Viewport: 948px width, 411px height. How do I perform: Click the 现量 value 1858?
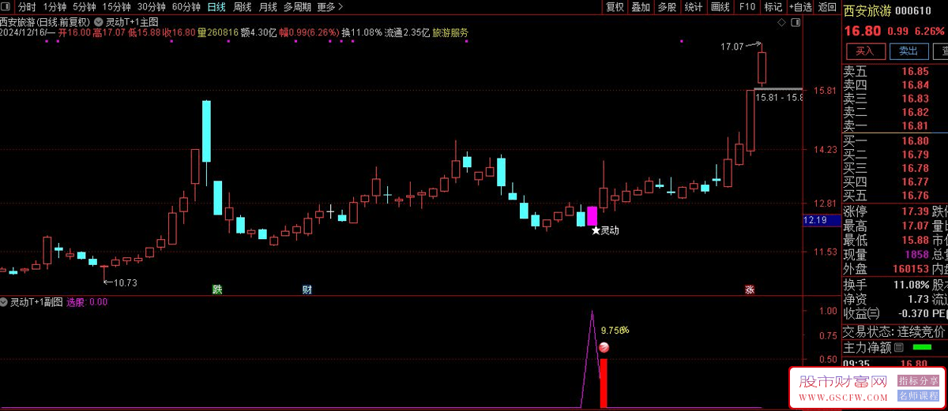point(917,255)
